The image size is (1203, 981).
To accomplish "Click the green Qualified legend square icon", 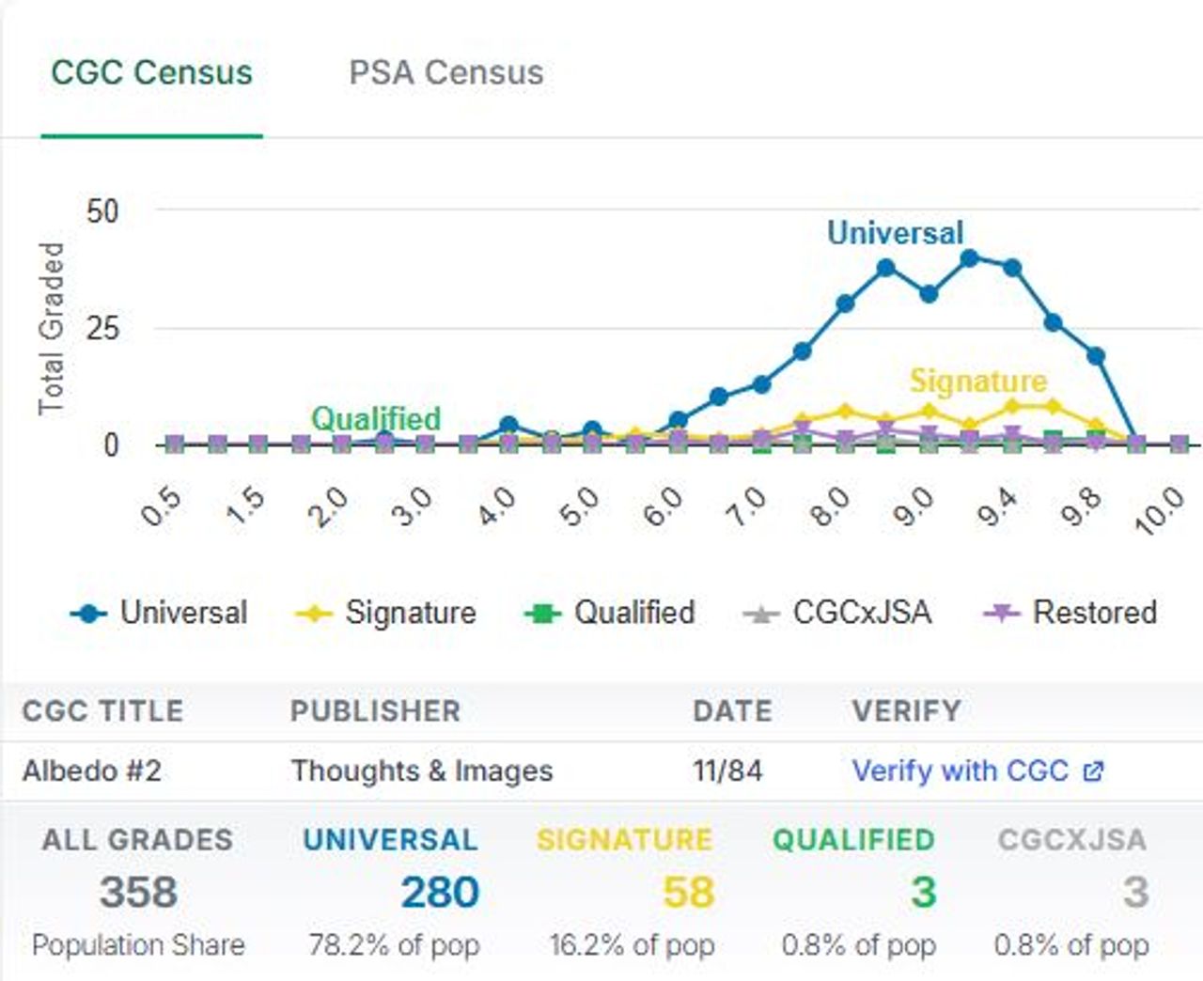I will 542,614.
